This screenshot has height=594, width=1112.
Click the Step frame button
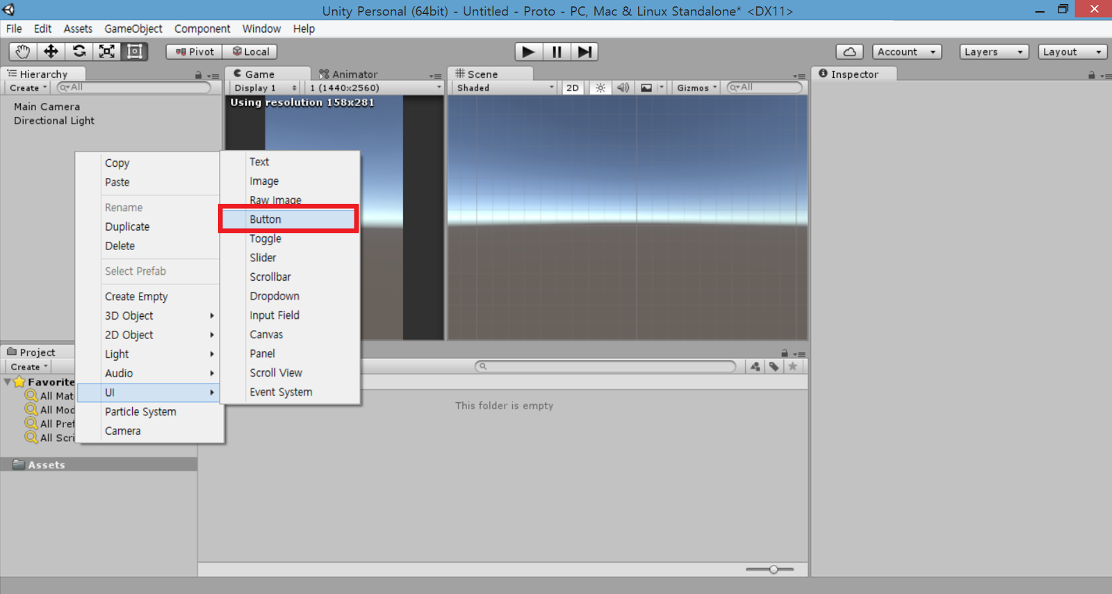(584, 51)
